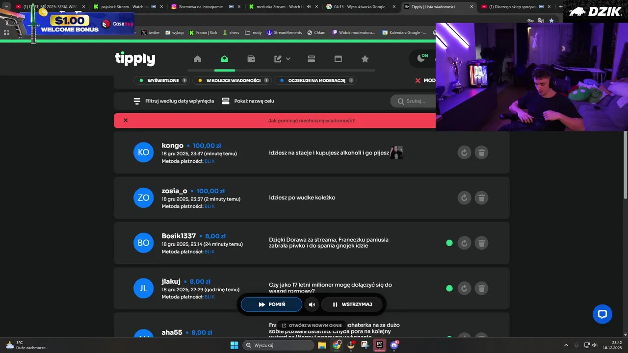Close the Tipply Lista wiadomości tab
Viewport: 628px width, 353px height.
pyautogui.click(x=471, y=7)
